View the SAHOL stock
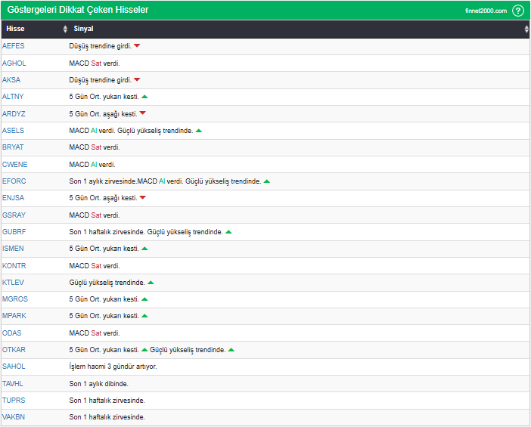 (14, 367)
